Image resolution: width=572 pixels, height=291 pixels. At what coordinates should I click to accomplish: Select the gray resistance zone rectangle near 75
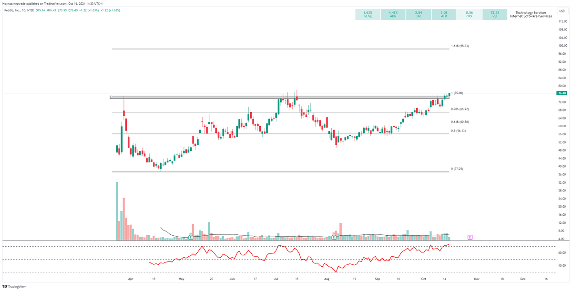[279, 97]
